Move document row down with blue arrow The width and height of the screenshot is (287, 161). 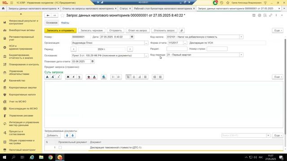pos(73,136)
